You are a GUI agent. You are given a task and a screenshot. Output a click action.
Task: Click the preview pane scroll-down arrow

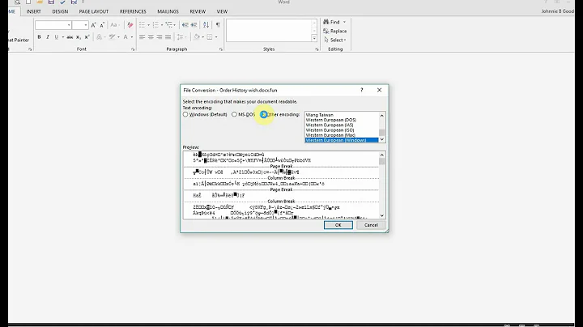382,215
